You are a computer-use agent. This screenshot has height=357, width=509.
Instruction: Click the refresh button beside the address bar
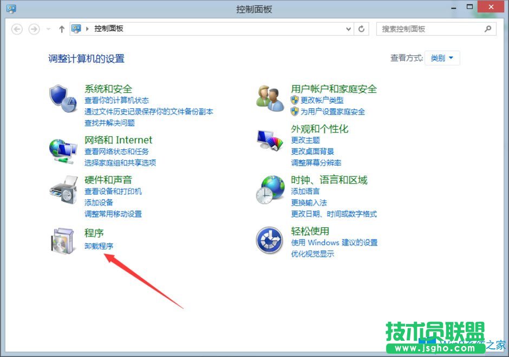point(362,29)
